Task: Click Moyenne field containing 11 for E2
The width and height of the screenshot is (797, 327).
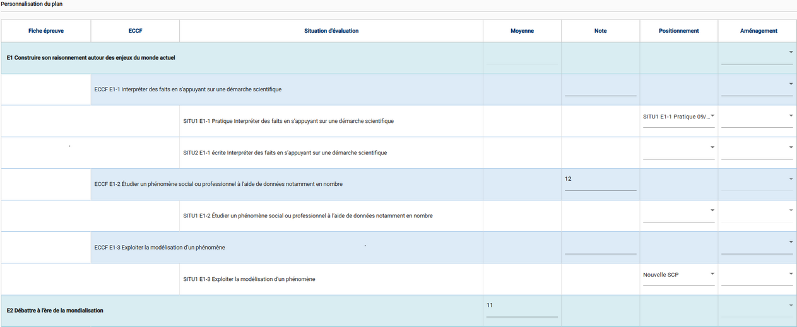Action: point(522,308)
